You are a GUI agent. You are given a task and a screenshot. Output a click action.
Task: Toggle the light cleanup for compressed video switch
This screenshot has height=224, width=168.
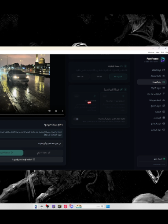click(x=76, y=119)
